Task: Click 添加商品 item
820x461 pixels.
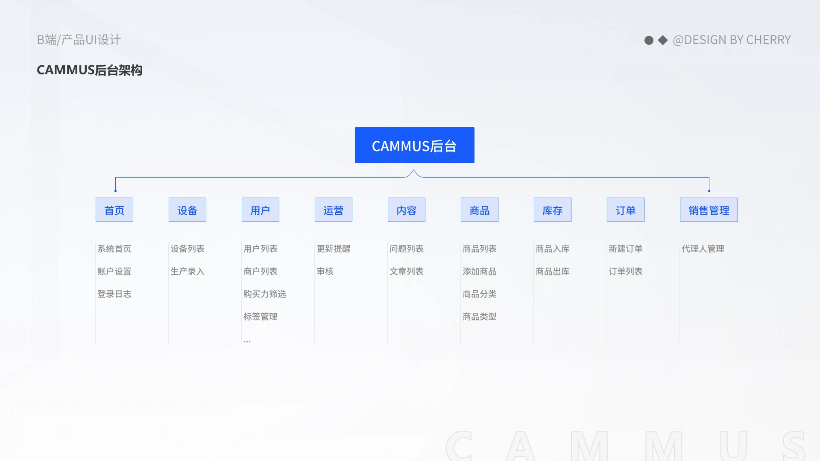Action: 480,271
